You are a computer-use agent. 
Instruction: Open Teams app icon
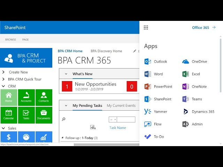coord(185,99)
